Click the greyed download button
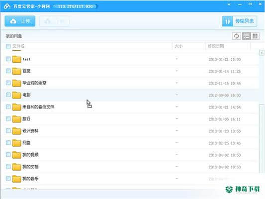 [54, 21]
